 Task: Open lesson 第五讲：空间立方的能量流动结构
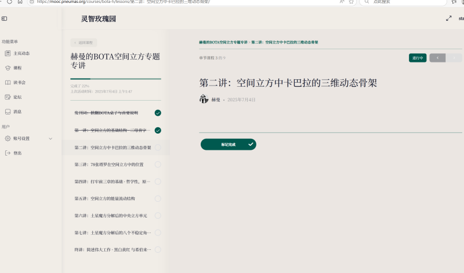[x=105, y=198]
